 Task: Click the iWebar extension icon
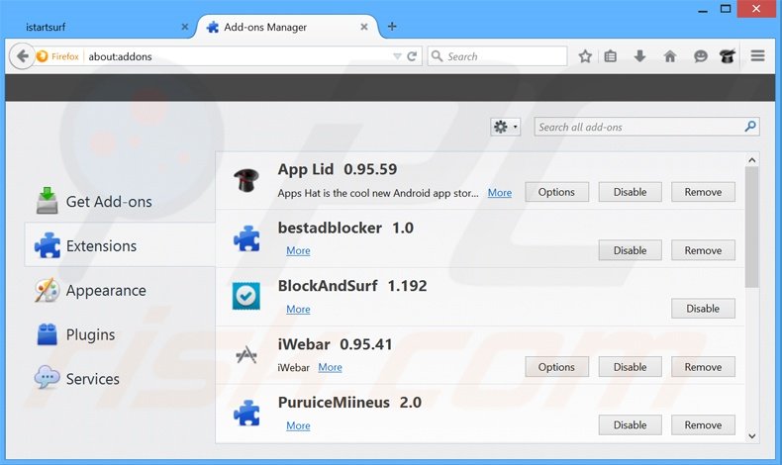246,355
